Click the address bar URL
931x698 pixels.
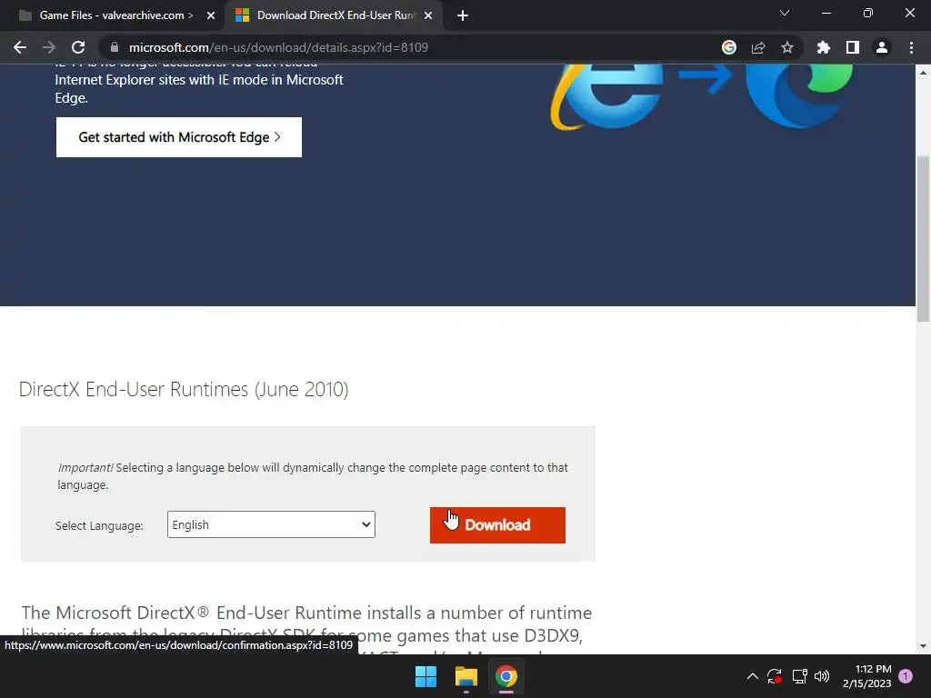(278, 47)
